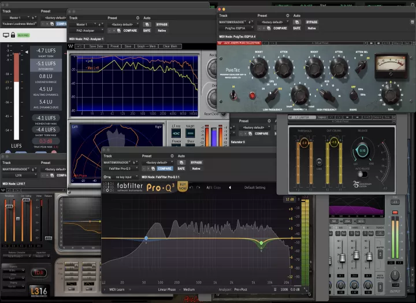This screenshot has height=303, width=416.
Task: Click COMPARE in the PAZ-Analyzer window
Action: [130, 31]
